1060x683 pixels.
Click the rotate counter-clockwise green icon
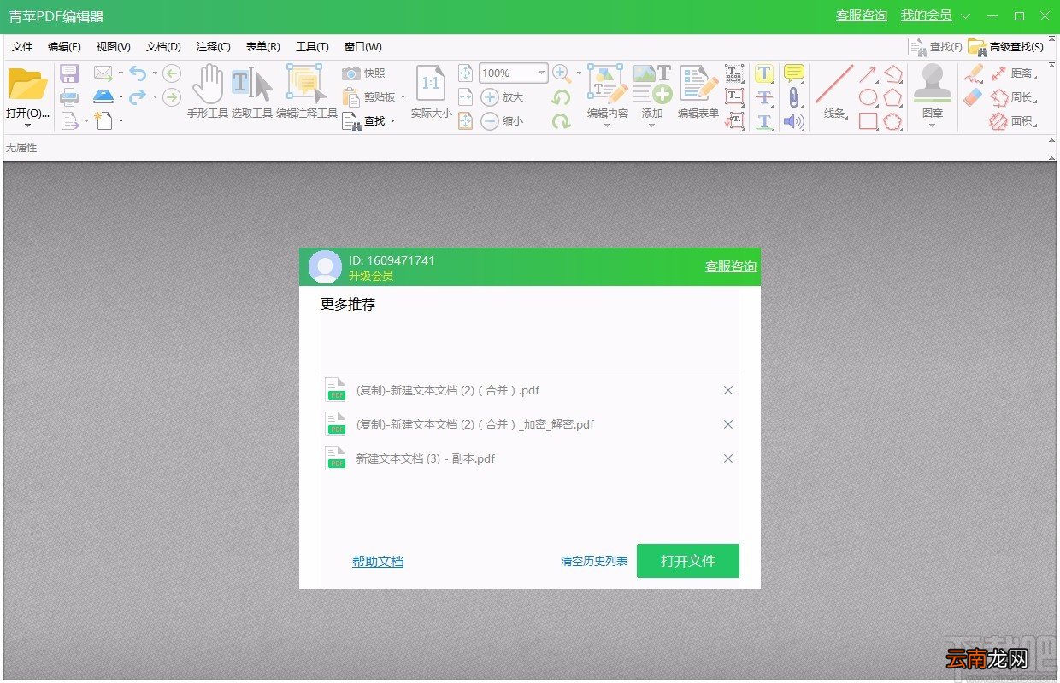click(561, 97)
